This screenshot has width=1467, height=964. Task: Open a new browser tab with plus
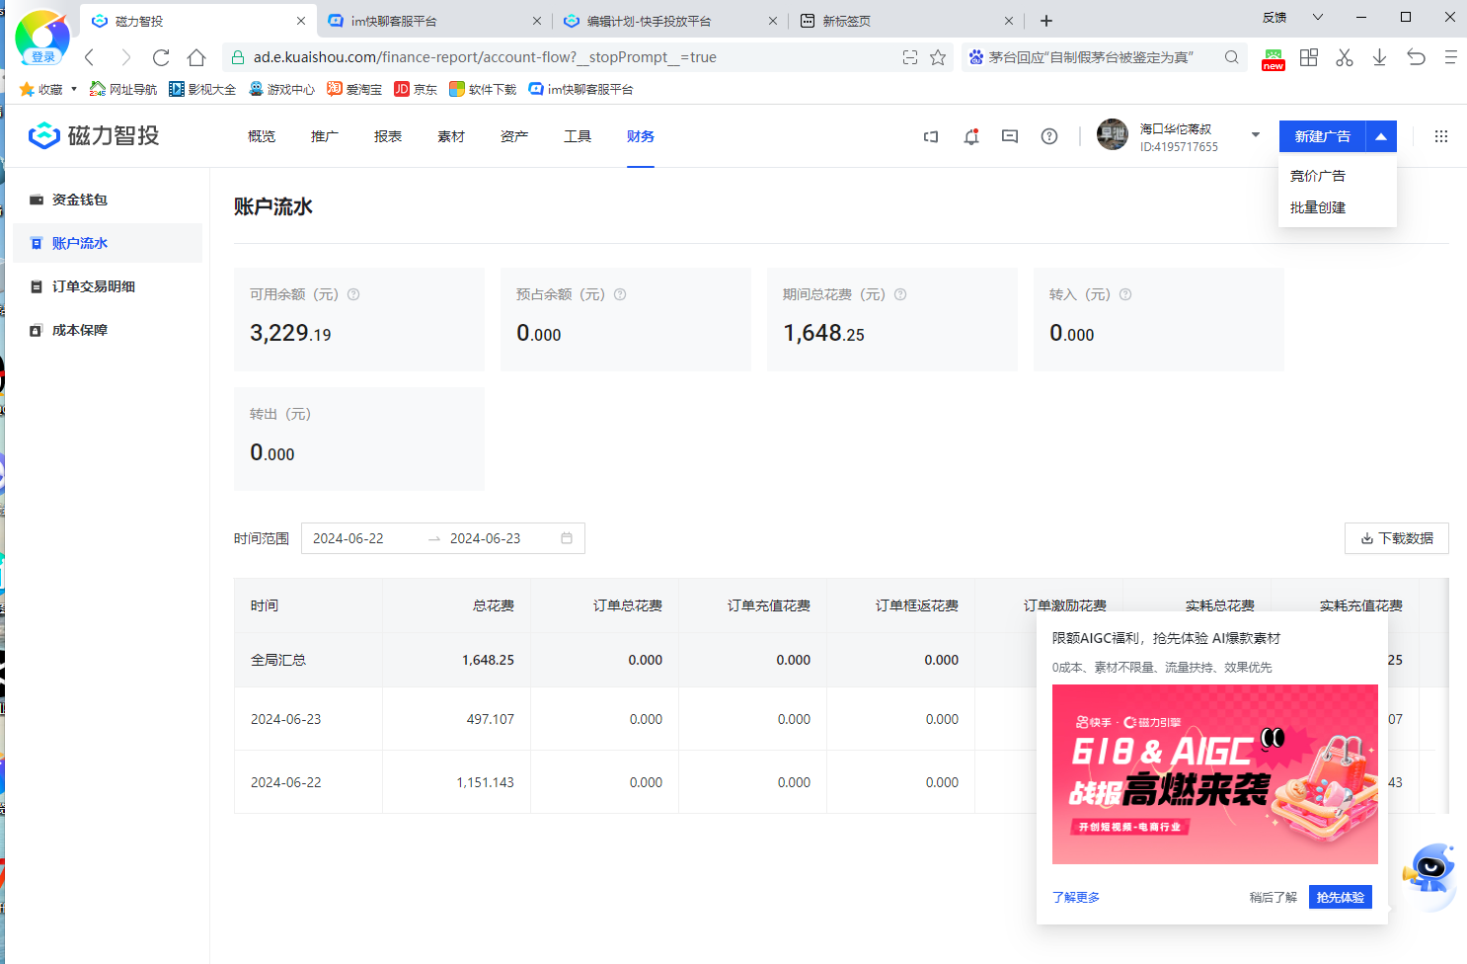pyautogui.click(x=1046, y=21)
